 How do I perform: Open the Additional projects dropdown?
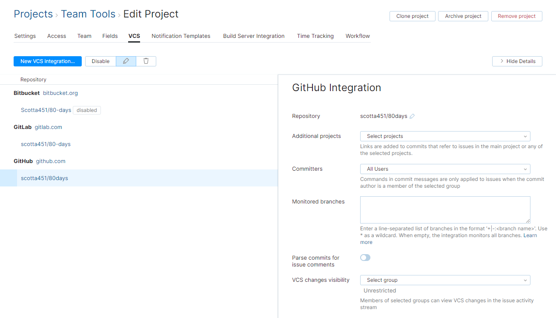pos(444,136)
